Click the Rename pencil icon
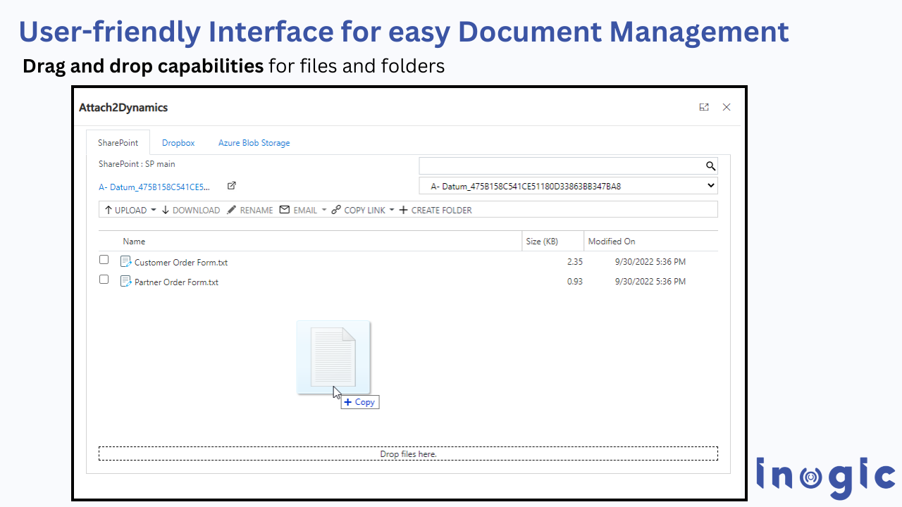The width and height of the screenshot is (902, 507). (x=232, y=210)
